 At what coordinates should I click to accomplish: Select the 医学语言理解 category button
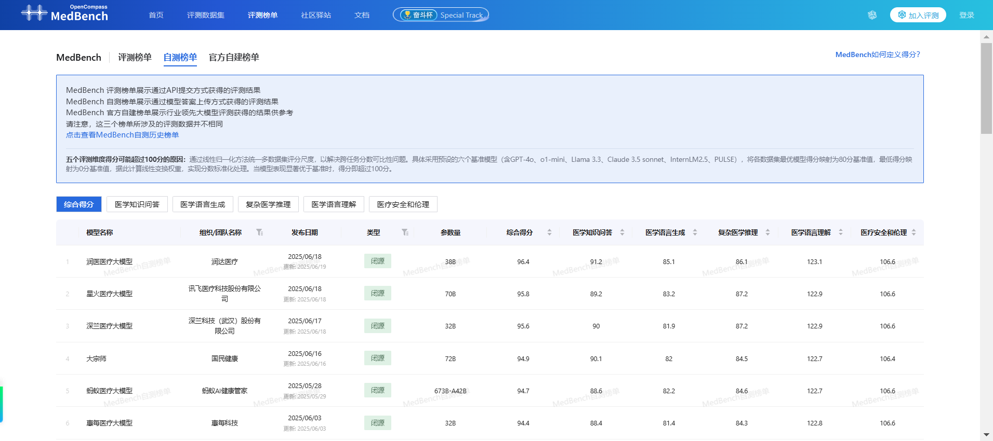[334, 204]
